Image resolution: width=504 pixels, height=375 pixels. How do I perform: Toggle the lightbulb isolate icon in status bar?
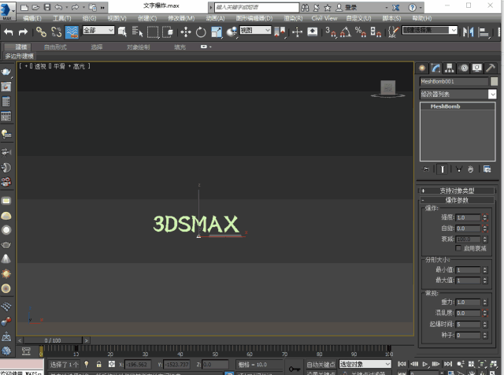(86, 364)
